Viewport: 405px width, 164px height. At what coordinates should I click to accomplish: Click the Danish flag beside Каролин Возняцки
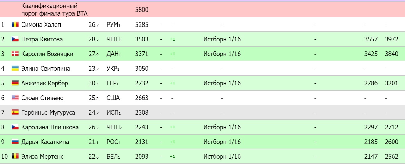pyautogui.click(x=15, y=54)
